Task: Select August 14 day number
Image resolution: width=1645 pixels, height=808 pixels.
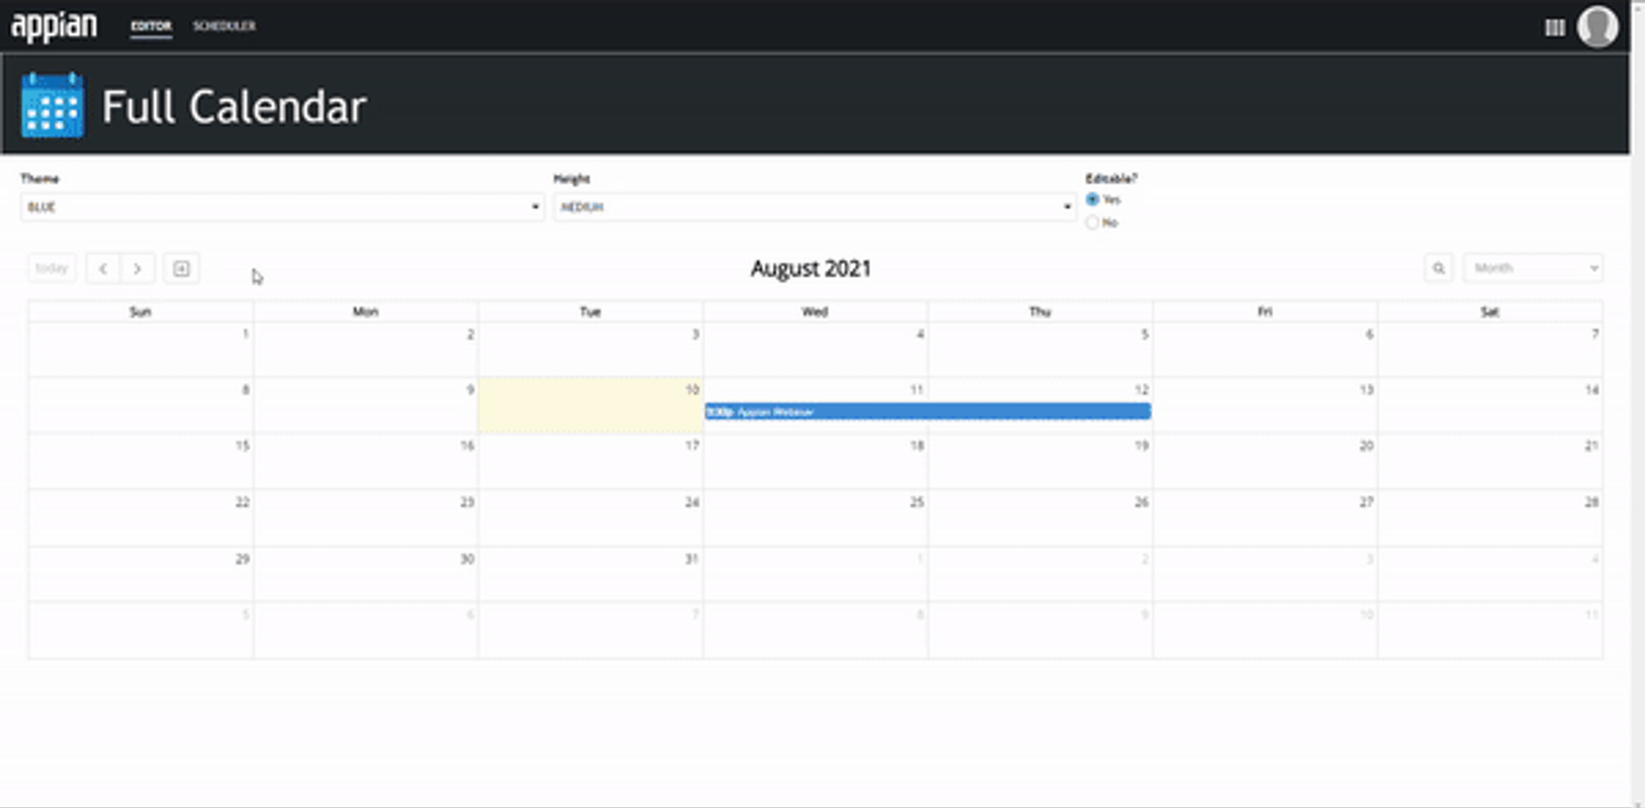Action: tap(1591, 389)
